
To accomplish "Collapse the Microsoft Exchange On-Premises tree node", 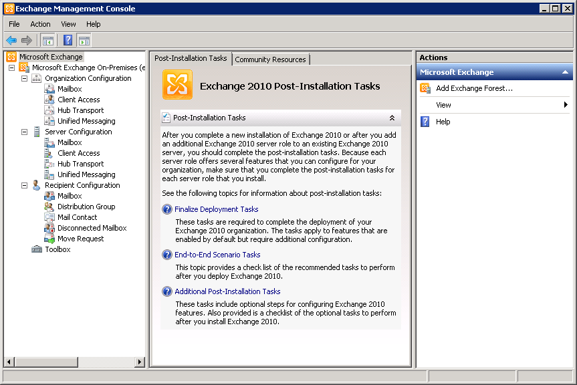I will (x=12, y=68).
